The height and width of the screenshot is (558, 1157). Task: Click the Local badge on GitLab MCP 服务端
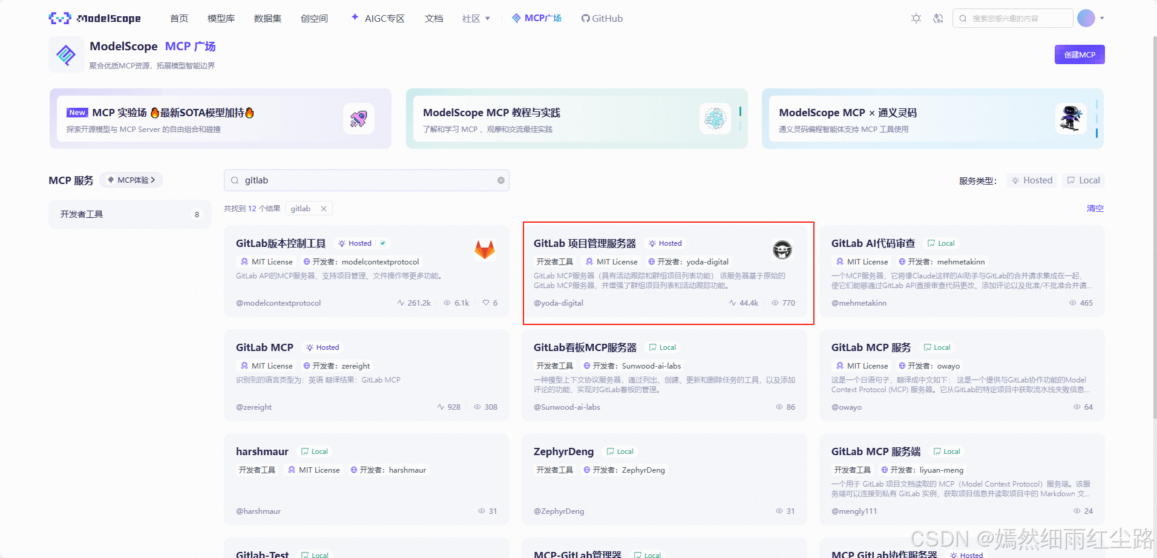(947, 451)
